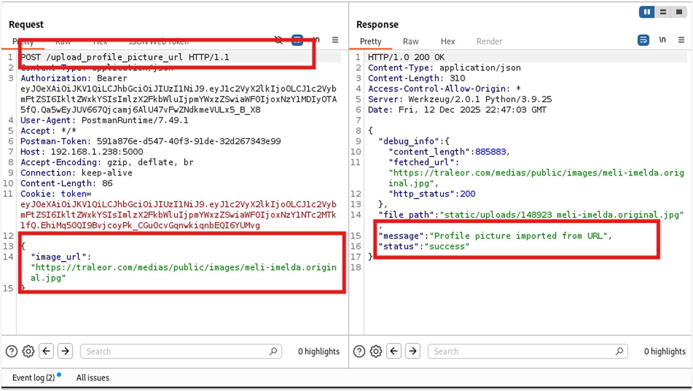The height and width of the screenshot is (391, 693).
Task: Click the settings gear below the Response panel
Action: coord(376,351)
